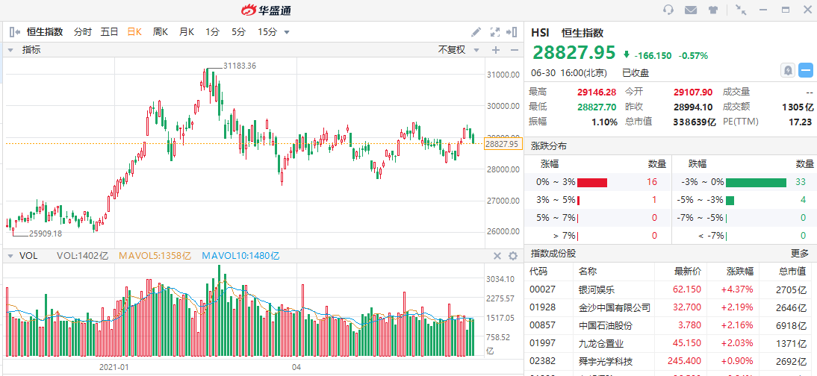Click the price alert bell icon
Screen dimensions: 817x376
tap(787, 70)
